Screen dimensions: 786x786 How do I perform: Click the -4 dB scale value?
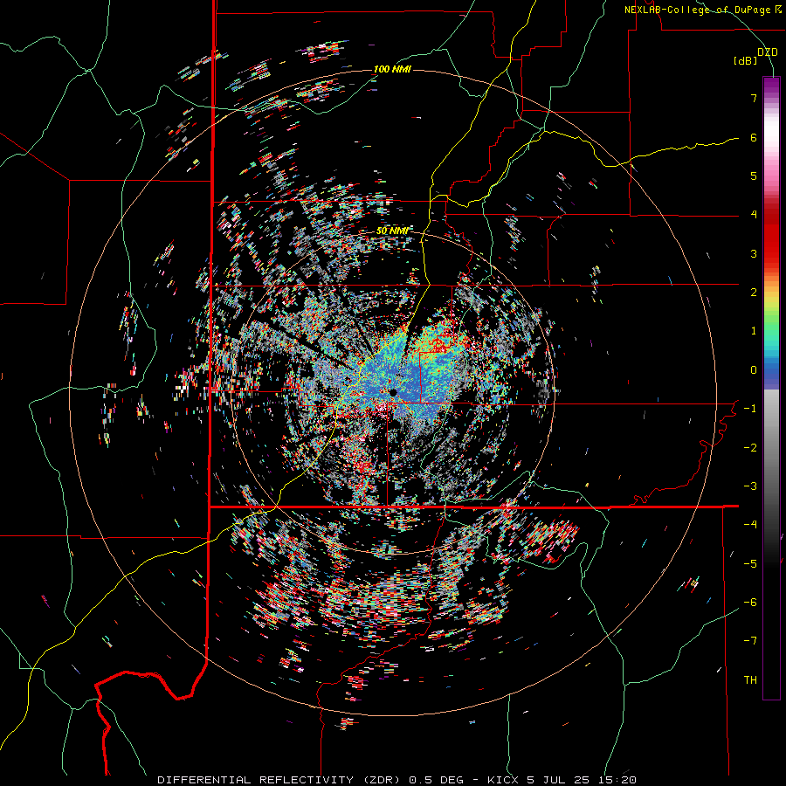tap(750, 525)
